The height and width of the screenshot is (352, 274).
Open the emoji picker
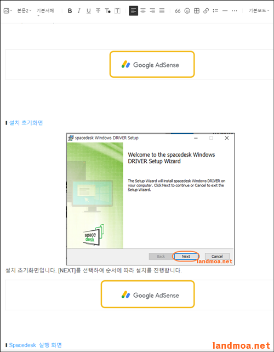pyautogui.click(x=187, y=11)
